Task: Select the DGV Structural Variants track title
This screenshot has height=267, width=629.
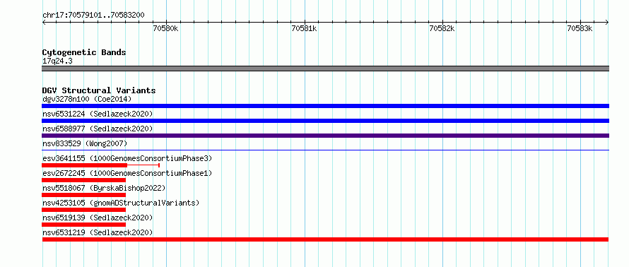Action: [x=99, y=90]
